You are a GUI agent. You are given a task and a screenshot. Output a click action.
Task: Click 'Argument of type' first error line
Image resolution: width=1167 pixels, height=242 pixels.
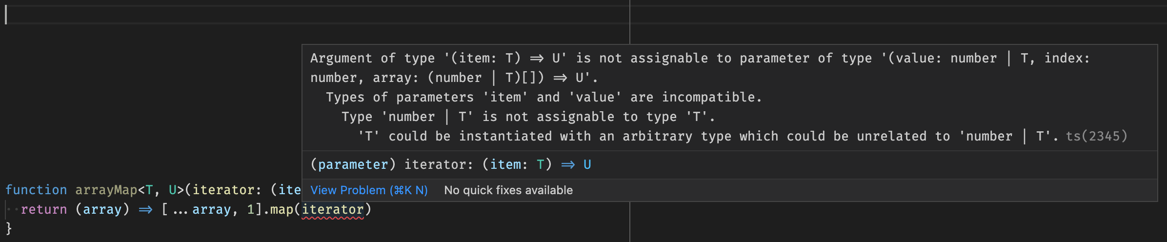pyautogui.click(x=700, y=58)
